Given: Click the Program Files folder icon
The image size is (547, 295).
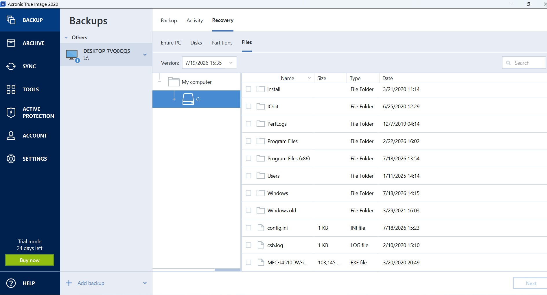Looking at the screenshot, I should (x=261, y=141).
